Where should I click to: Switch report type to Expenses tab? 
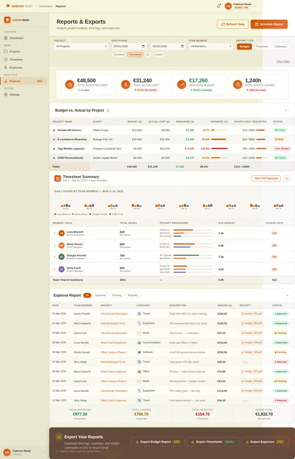click(280, 46)
